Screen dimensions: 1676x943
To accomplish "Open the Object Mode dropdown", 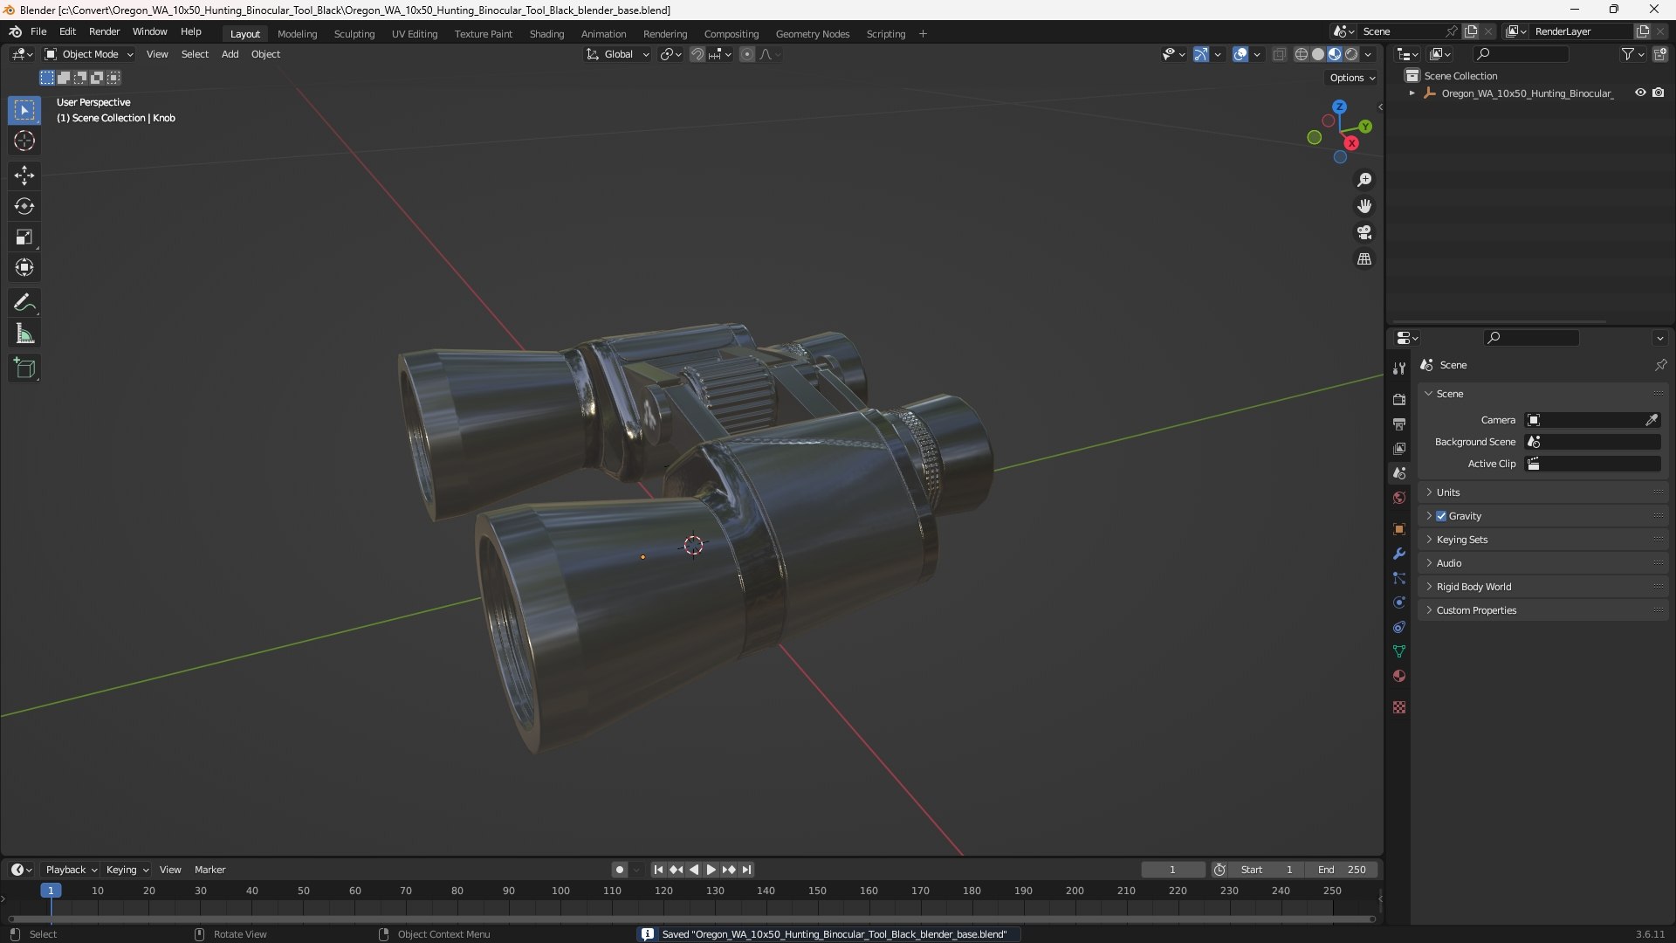I will pyautogui.click(x=89, y=54).
